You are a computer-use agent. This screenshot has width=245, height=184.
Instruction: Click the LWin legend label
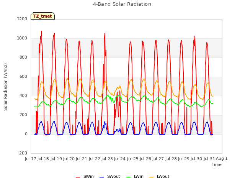click(x=139, y=176)
